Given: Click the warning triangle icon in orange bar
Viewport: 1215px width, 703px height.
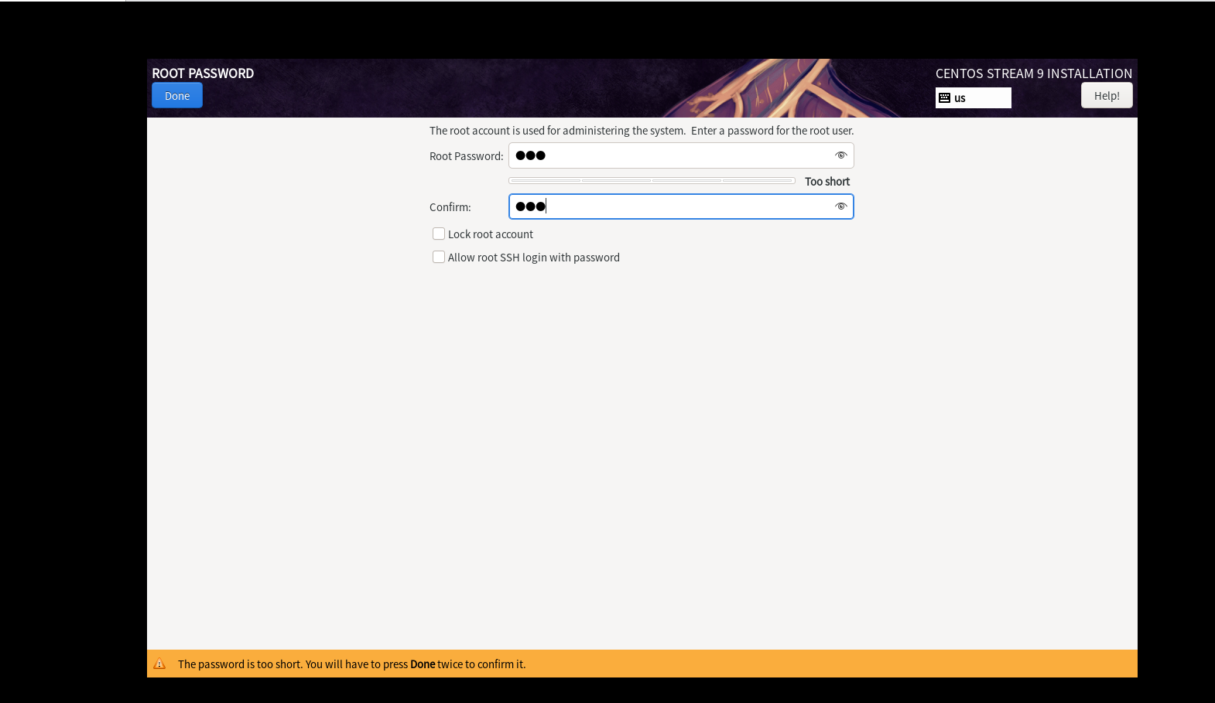Looking at the screenshot, I should (159, 664).
